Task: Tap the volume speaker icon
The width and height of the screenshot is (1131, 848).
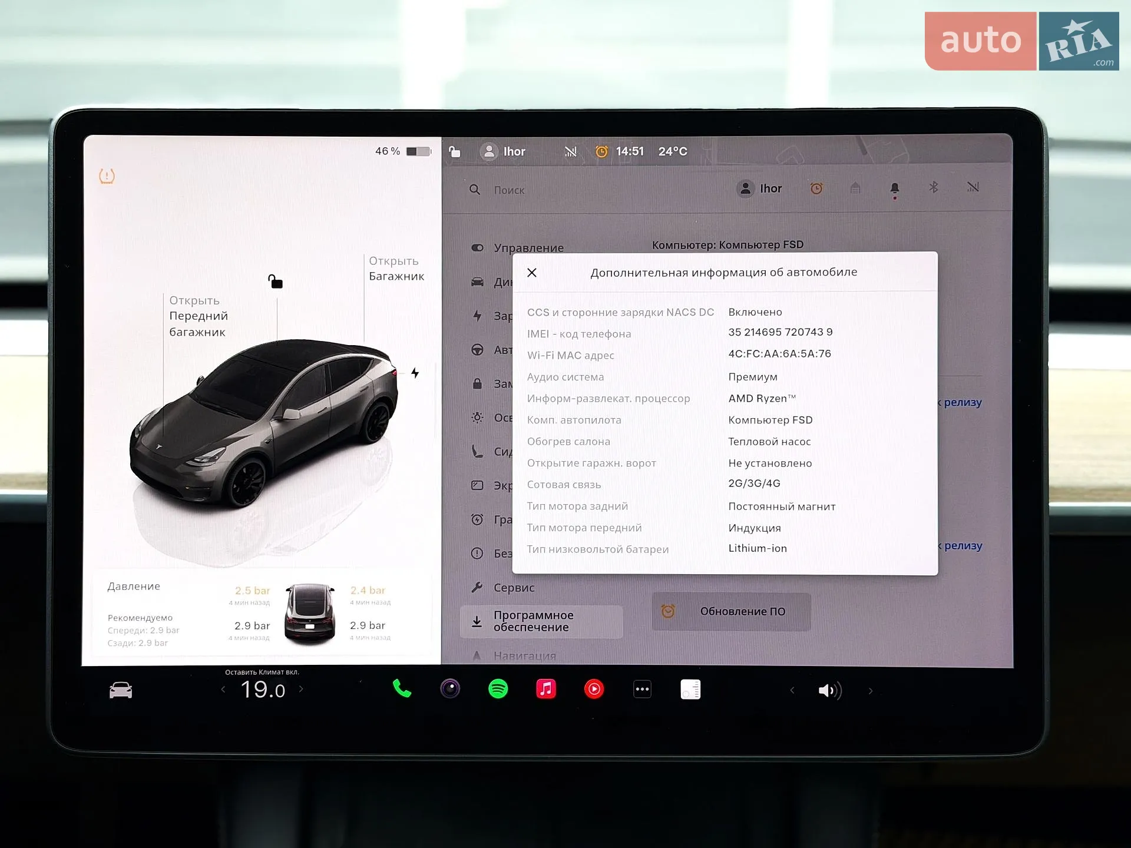Action: [830, 690]
